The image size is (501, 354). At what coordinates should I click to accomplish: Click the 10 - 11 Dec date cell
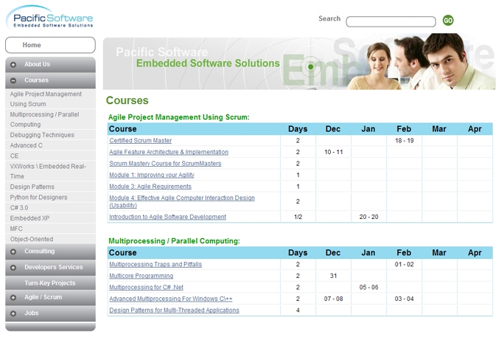coord(333,152)
